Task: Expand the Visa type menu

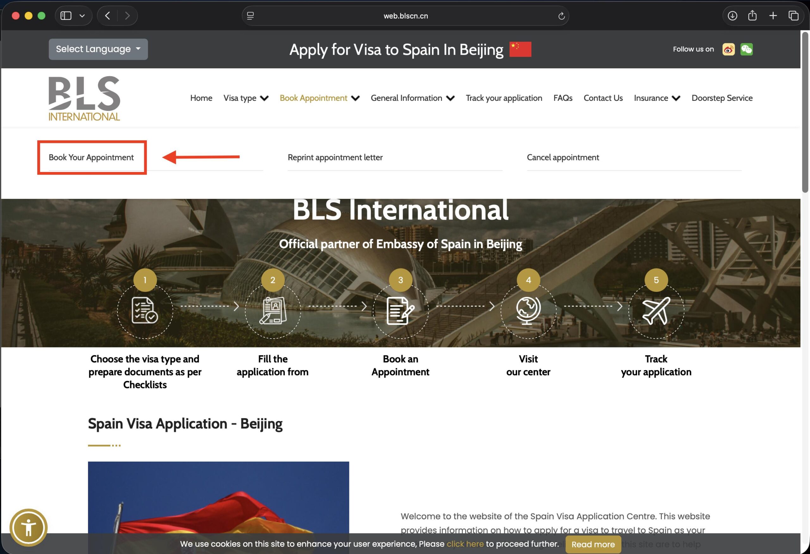Action: [x=246, y=98]
